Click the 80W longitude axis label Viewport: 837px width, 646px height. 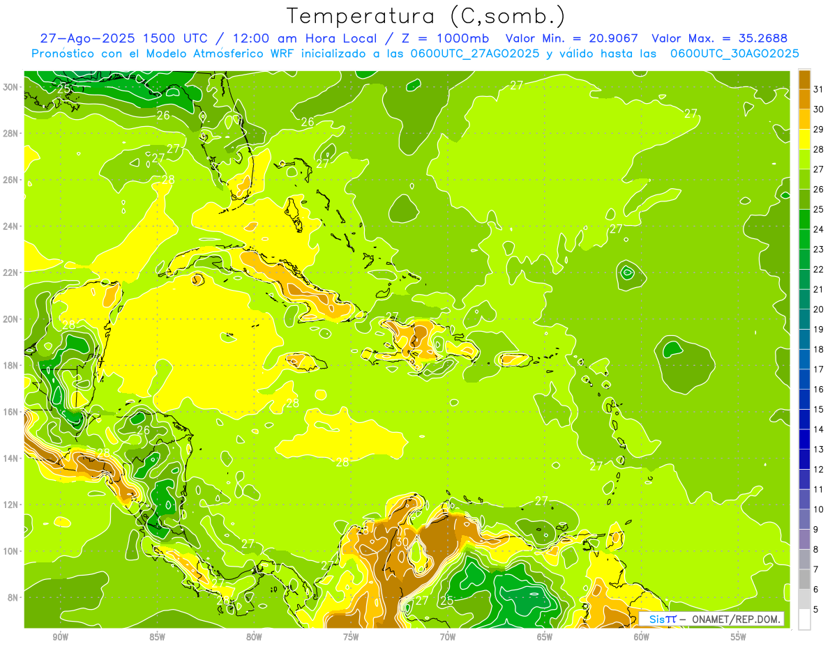[x=254, y=637]
